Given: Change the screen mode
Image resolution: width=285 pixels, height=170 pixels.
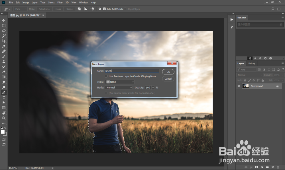Looking at the screenshot, I should click(x=4, y=145).
